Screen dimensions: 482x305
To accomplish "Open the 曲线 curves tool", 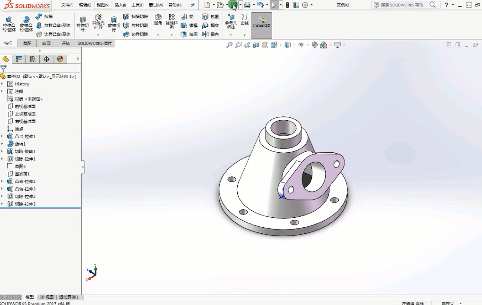I will (245, 19).
